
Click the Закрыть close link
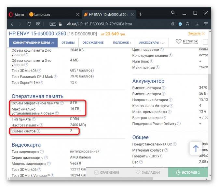pyautogui.click(x=196, y=33)
